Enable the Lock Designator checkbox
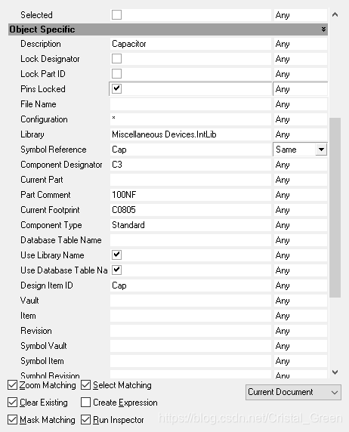This screenshot has height=432, width=349. [x=116, y=59]
